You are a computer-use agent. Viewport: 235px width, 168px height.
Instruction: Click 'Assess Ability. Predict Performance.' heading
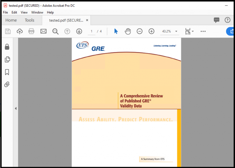pyautogui.click(x=125, y=119)
